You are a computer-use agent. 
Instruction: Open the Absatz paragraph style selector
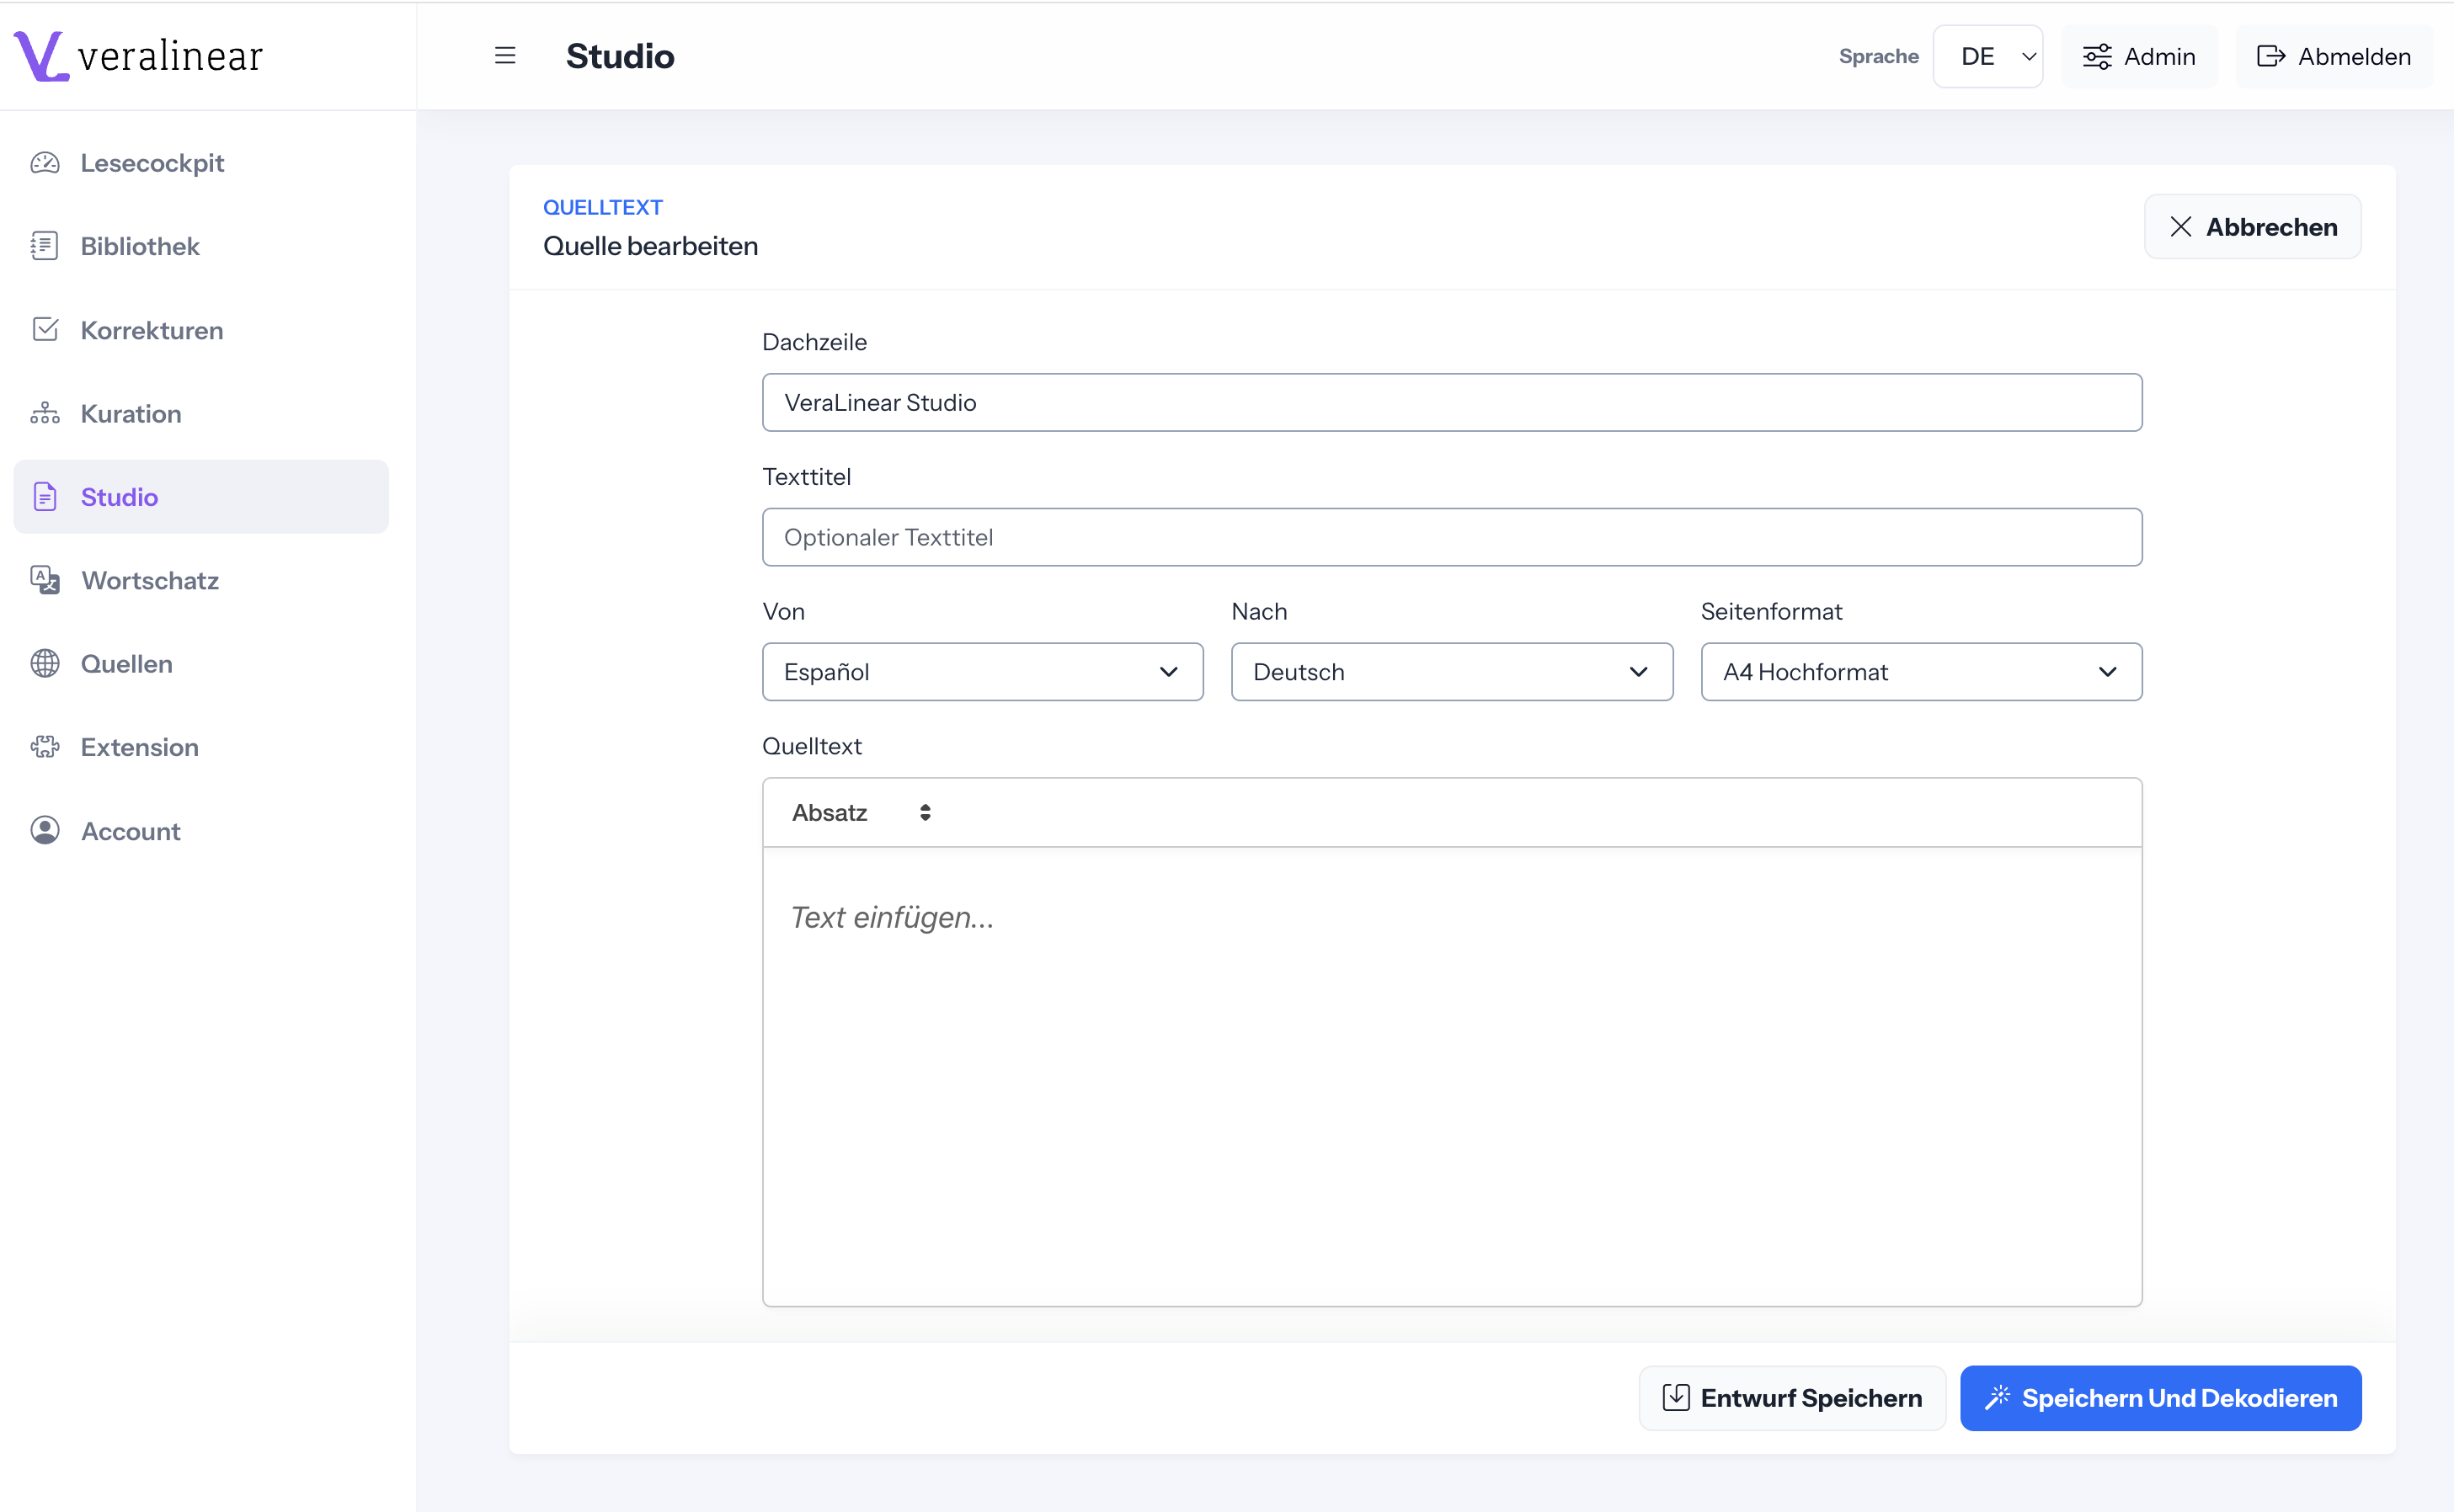(861, 813)
